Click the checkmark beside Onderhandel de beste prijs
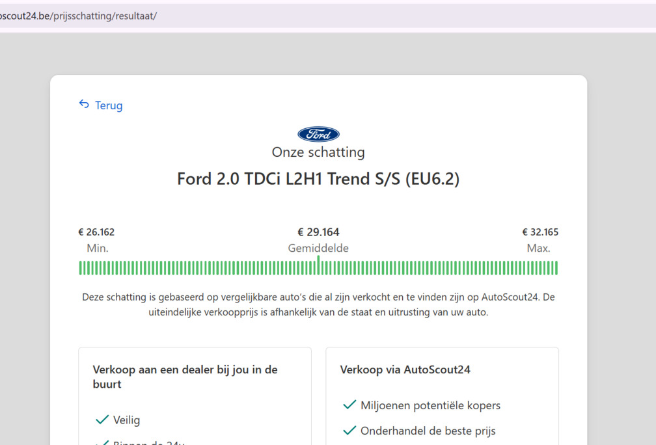Screen dimensions: 656x445 pyautogui.click(x=350, y=430)
